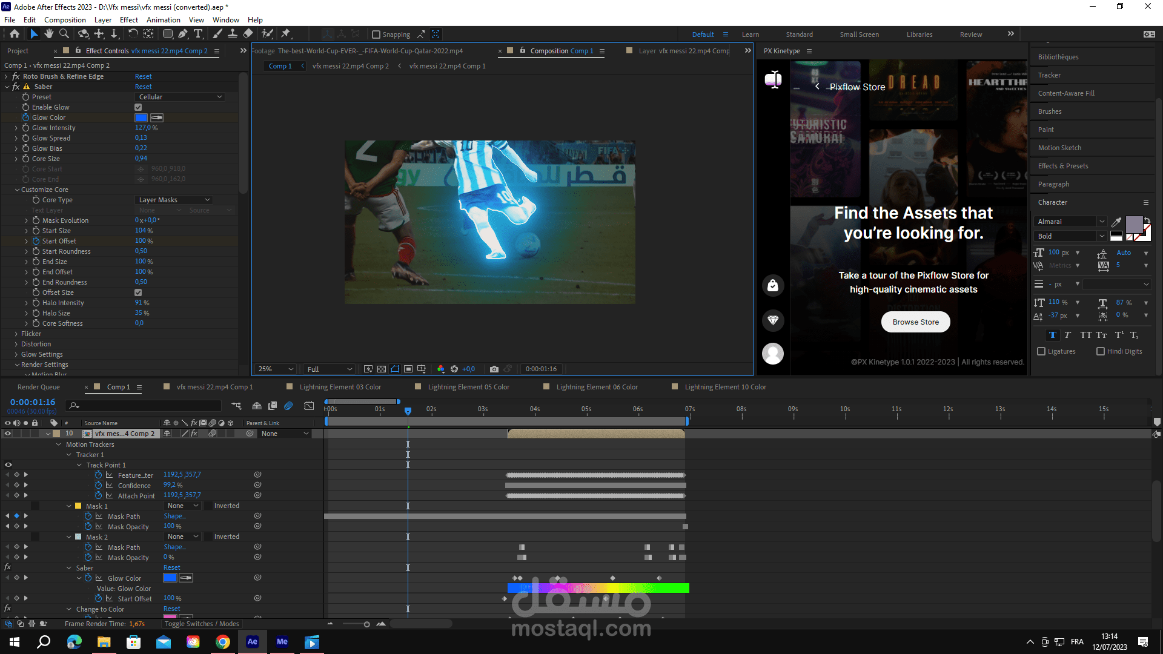The height and width of the screenshot is (654, 1163).
Task: Open the Core Type dropdown set to Layer Masks
Action: tap(174, 200)
